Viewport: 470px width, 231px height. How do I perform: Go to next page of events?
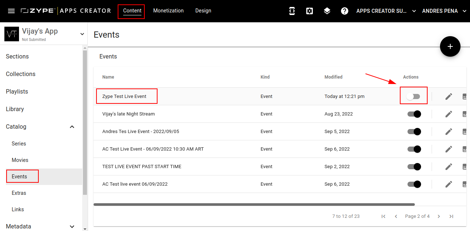(x=439, y=216)
